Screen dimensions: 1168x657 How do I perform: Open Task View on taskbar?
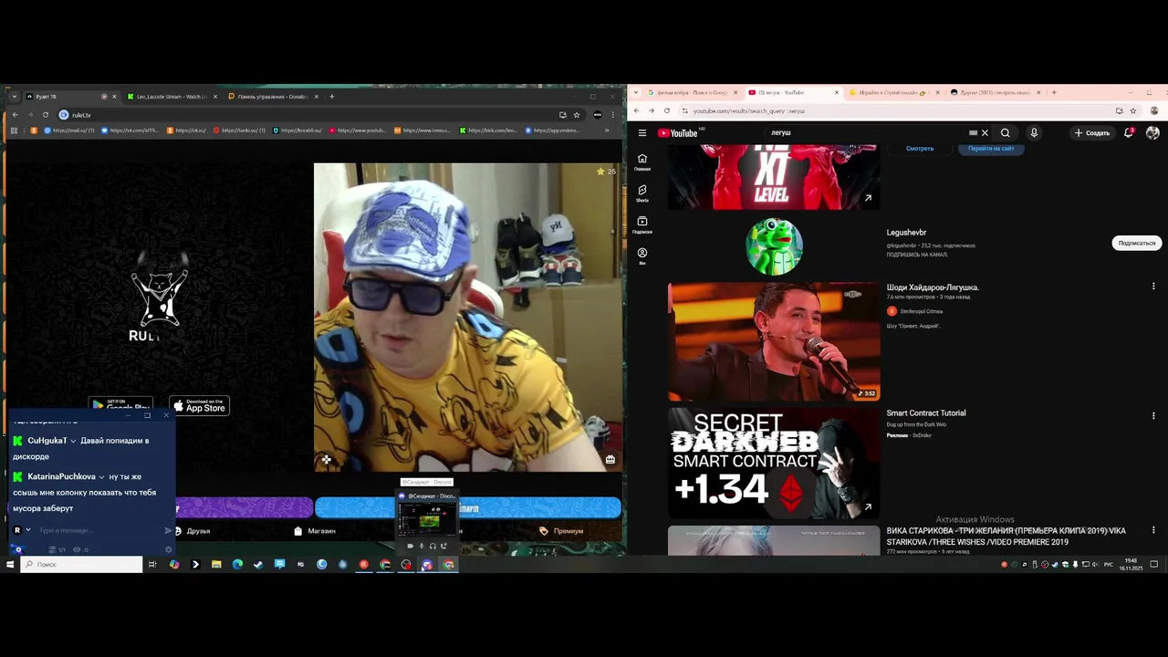pos(152,565)
